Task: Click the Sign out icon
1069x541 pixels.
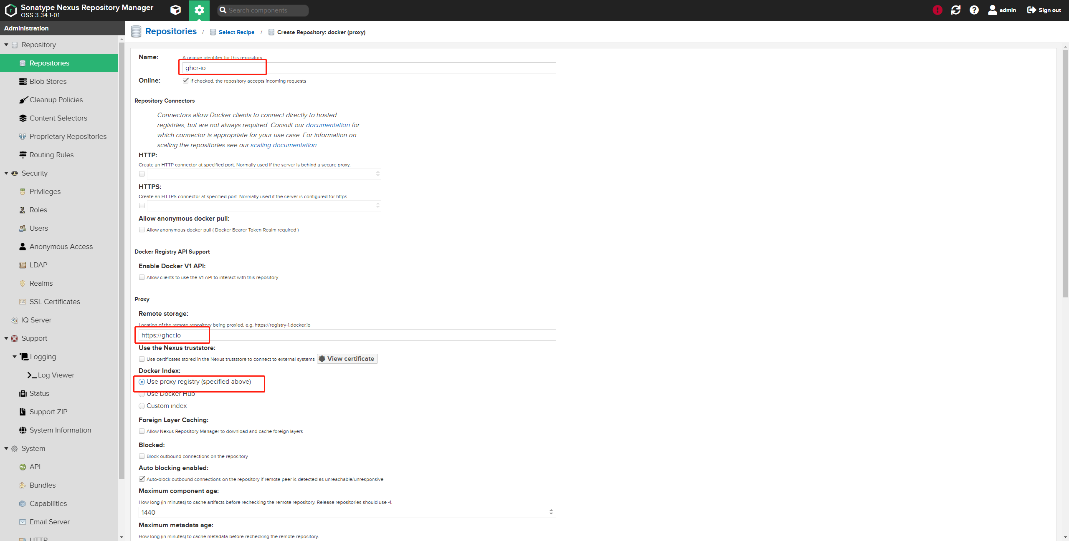Action: [1031, 10]
